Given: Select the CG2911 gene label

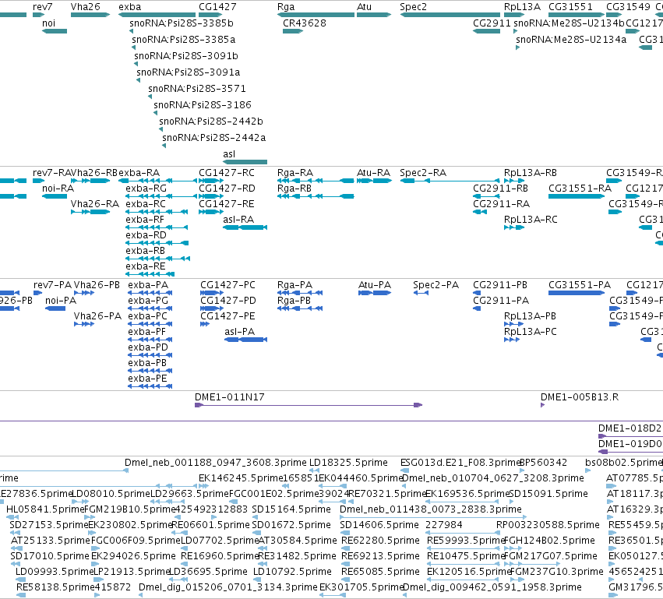Looking at the screenshot, I should pos(492,23).
